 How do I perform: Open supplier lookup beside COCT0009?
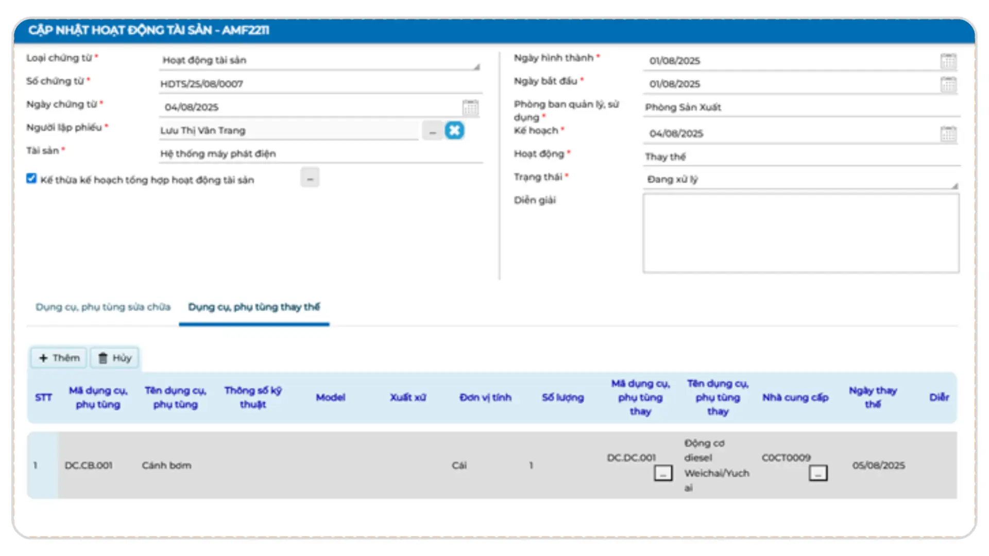click(x=817, y=473)
